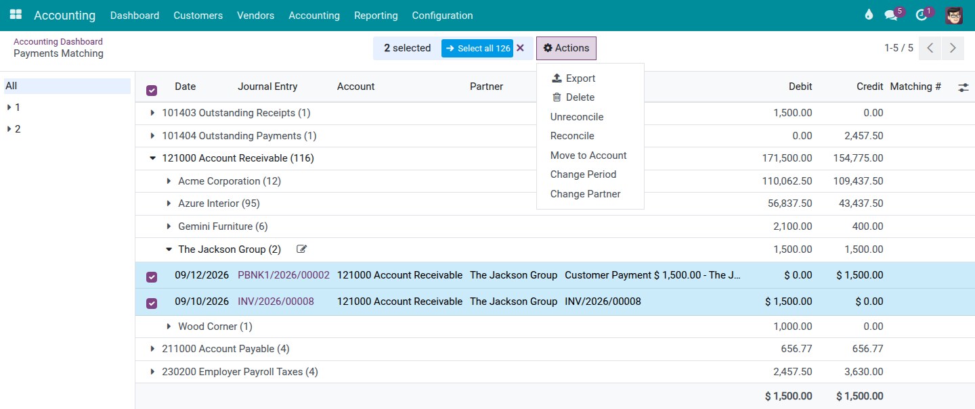Open the Customers menu
Screen dimensions: 975x409
pyautogui.click(x=198, y=15)
